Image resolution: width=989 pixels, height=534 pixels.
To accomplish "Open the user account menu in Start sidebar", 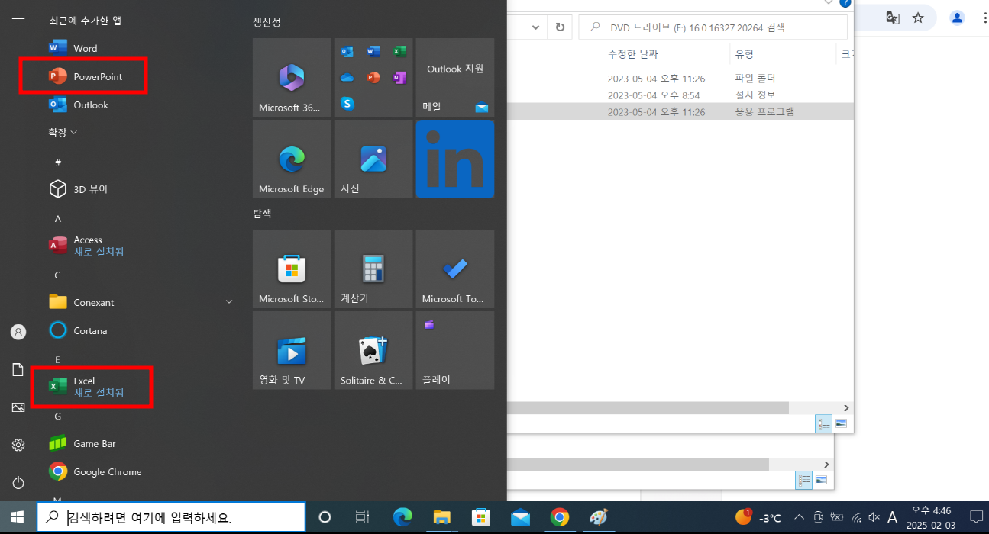I will click(18, 331).
